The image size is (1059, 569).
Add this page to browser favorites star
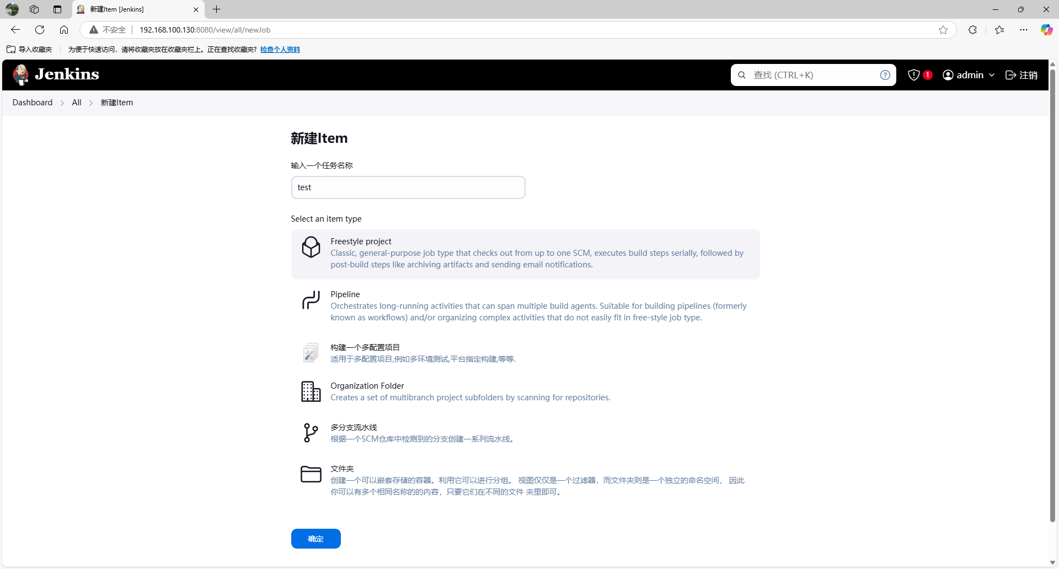(943, 30)
